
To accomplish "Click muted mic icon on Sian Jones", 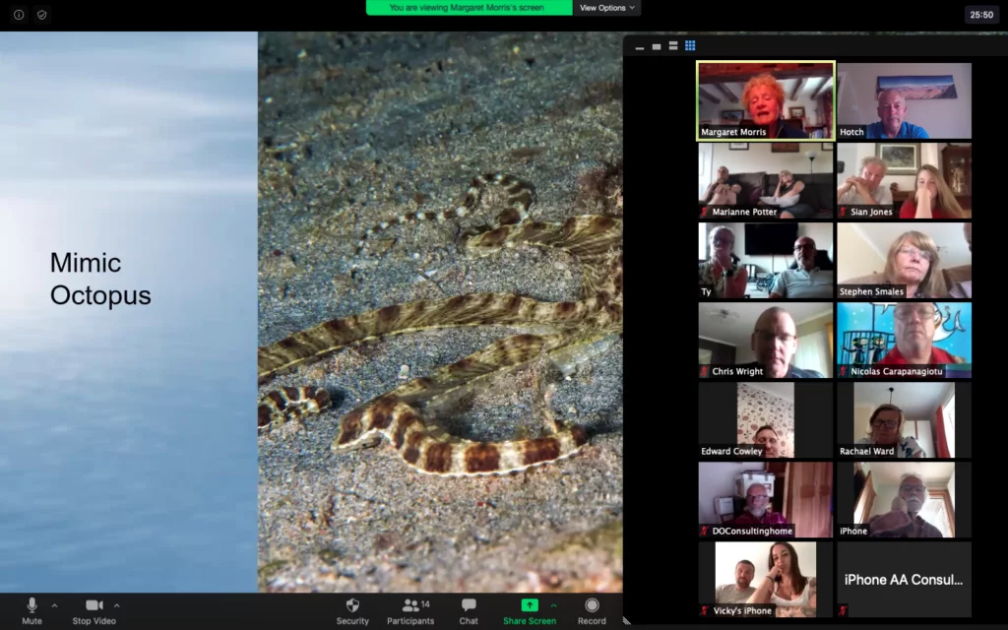I will [x=843, y=212].
